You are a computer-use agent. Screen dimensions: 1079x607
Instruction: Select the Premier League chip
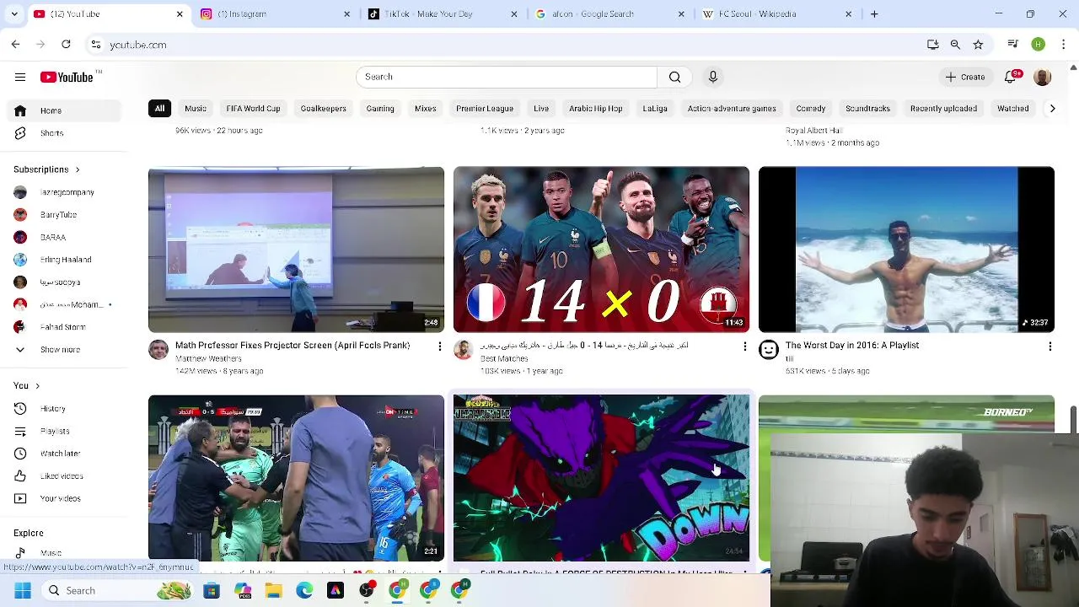tap(485, 109)
